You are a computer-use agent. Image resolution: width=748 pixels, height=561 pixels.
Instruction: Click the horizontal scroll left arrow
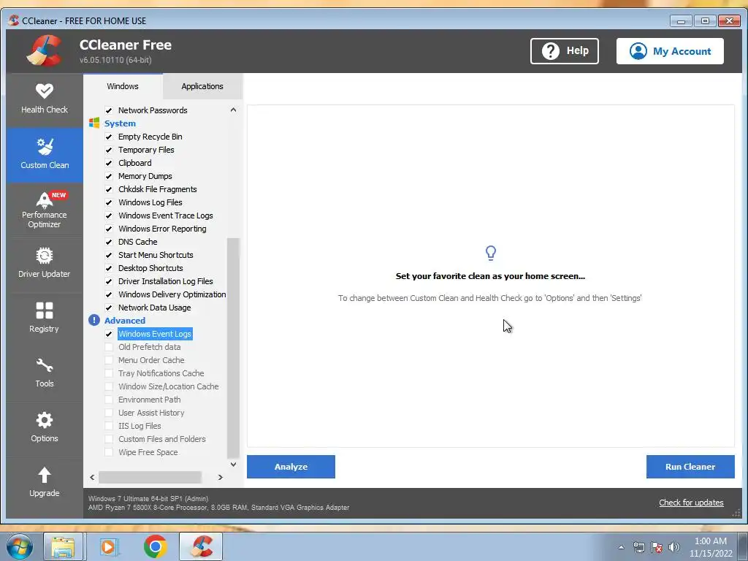(92, 477)
